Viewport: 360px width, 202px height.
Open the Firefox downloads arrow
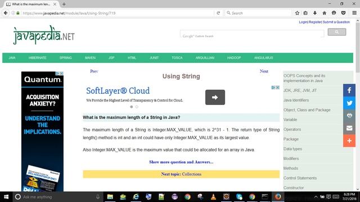tap(315, 13)
